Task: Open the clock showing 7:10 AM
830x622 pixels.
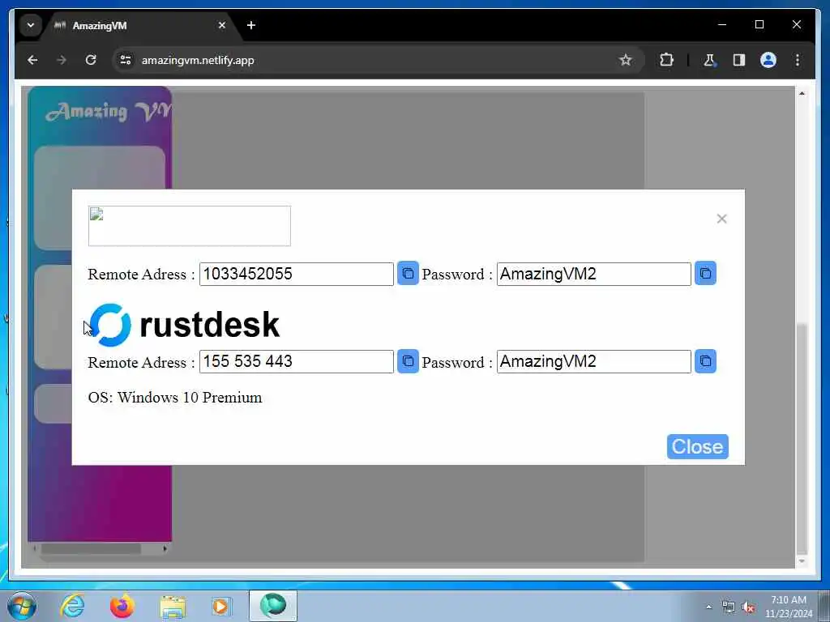Action: coord(788,607)
